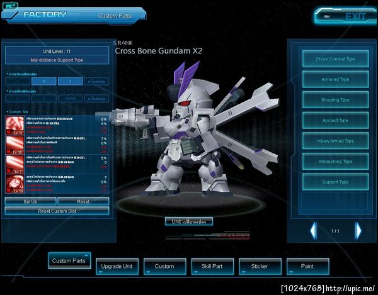Screen dimensions: 378x295
Task: Click the FACTORY header title
Action: click(45, 14)
